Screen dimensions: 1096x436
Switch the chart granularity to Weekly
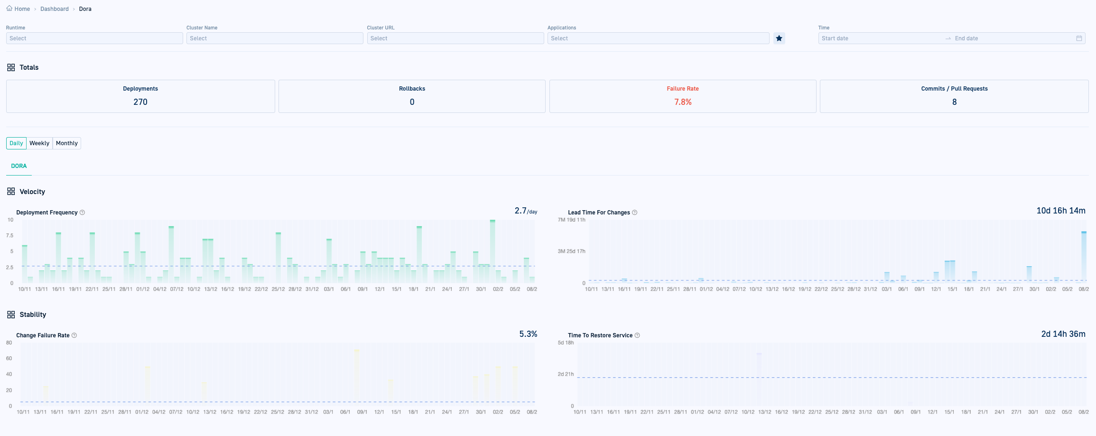[39, 143]
